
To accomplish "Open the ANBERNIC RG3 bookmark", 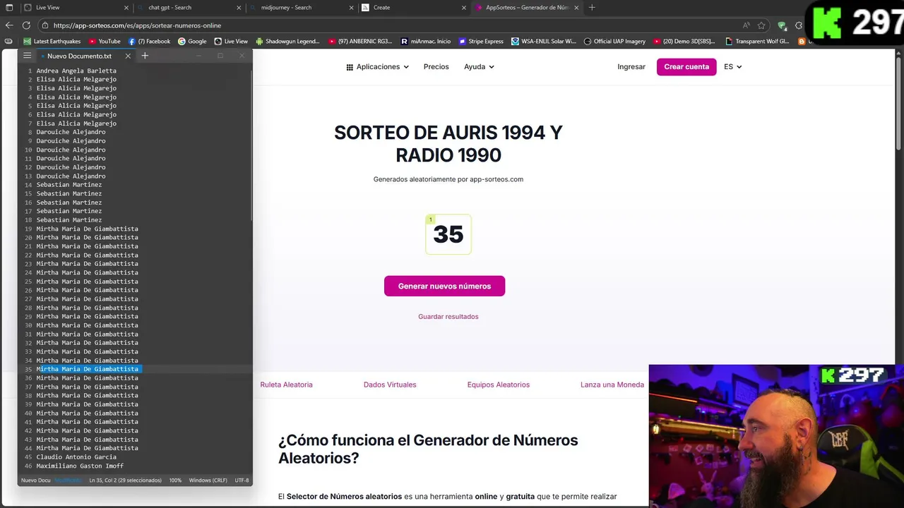I will tap(359, 42).
